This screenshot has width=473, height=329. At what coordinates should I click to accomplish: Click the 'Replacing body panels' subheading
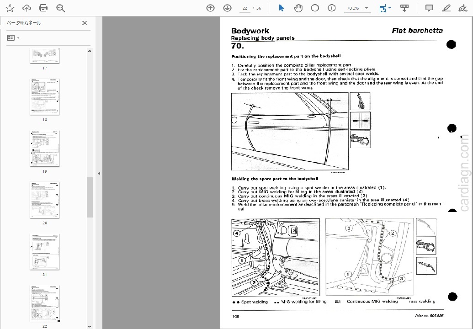pos(263,38)
